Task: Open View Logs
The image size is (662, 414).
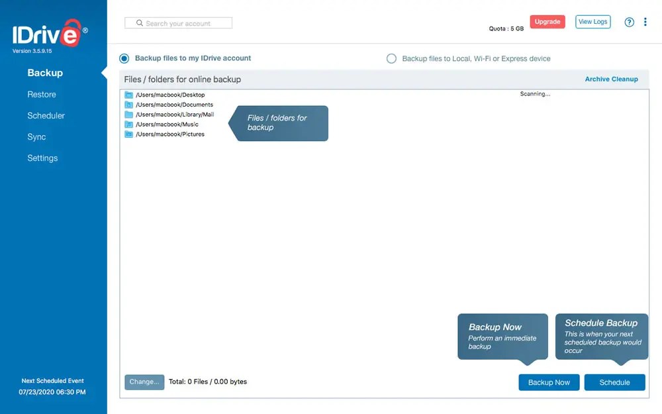Action: coord(592,21)
